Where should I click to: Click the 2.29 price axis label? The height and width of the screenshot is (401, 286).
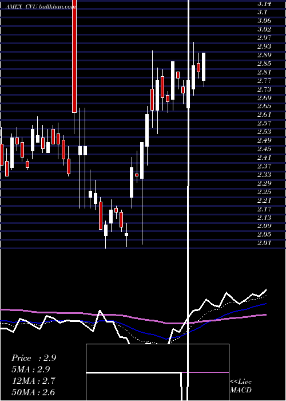click(264, 183)
